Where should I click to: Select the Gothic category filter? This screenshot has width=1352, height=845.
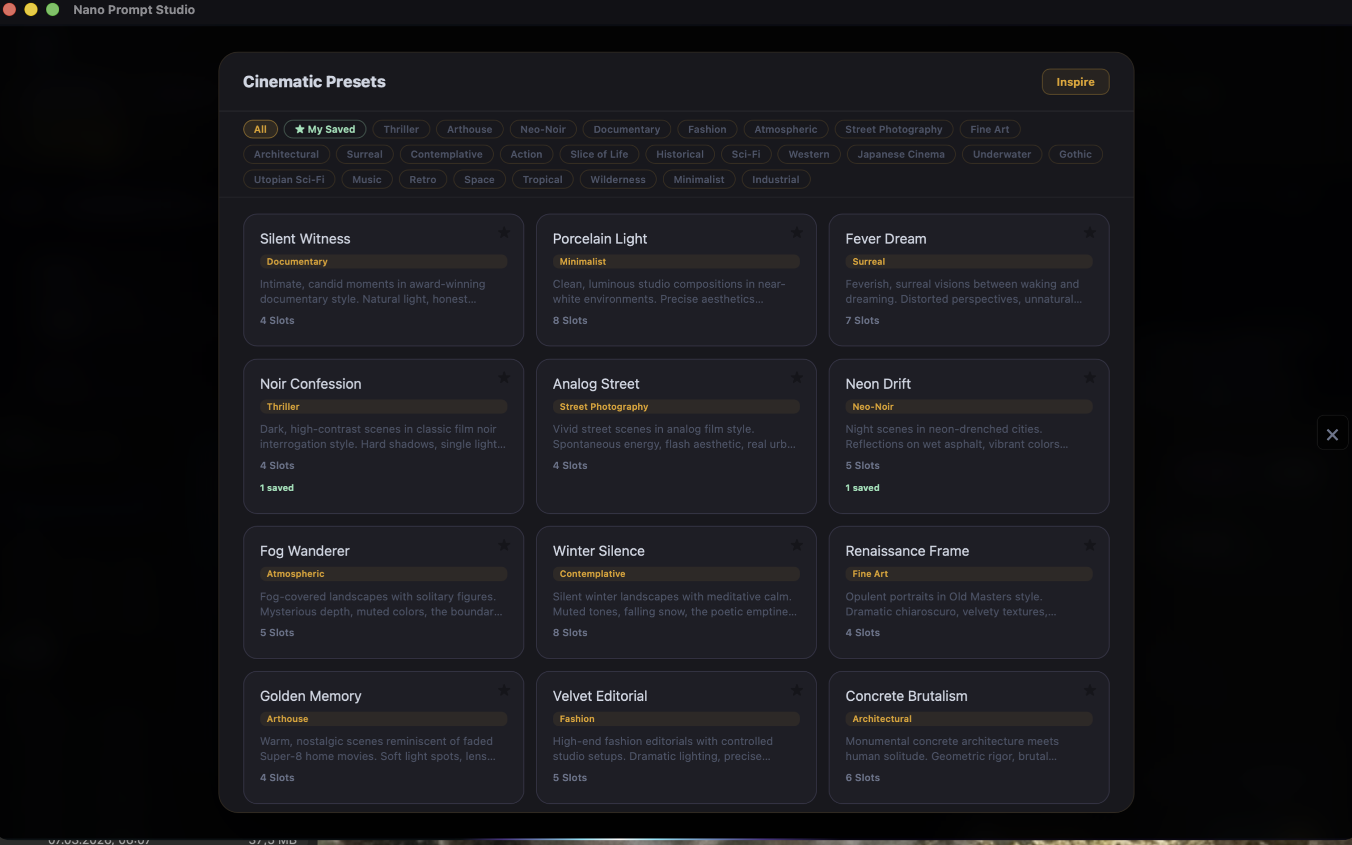click(1075, 154)
